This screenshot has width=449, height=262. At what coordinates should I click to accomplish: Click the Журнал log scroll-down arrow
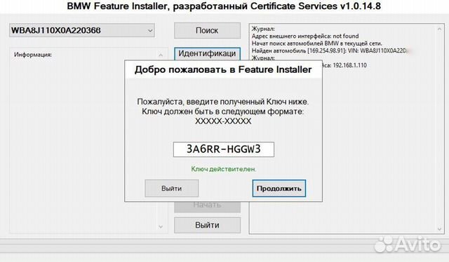(440, 229)
